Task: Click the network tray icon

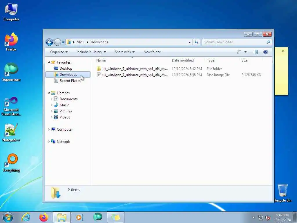Action: coord(261,218)
